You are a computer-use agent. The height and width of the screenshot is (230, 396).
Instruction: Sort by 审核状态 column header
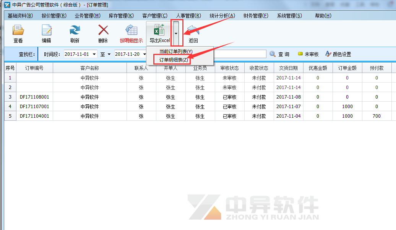click(x=230, y=68)
